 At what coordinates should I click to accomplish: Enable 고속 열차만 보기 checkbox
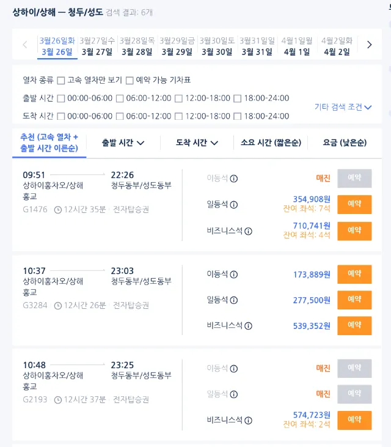click(61, 80)
